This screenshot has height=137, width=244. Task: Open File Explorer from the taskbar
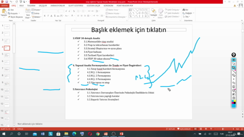tap(66, 134)
